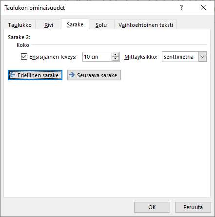Increase width with the up spinner arrow
The width and height of the screenshot is (215, 217).
pyautogui.click(x=116, y=55)
